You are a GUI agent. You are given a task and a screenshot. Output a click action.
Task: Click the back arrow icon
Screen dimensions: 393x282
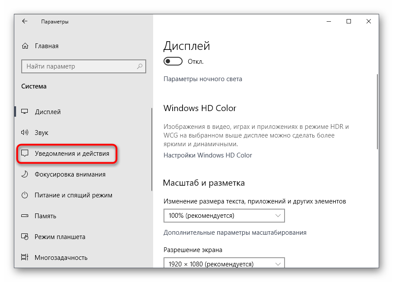[25, 21]
